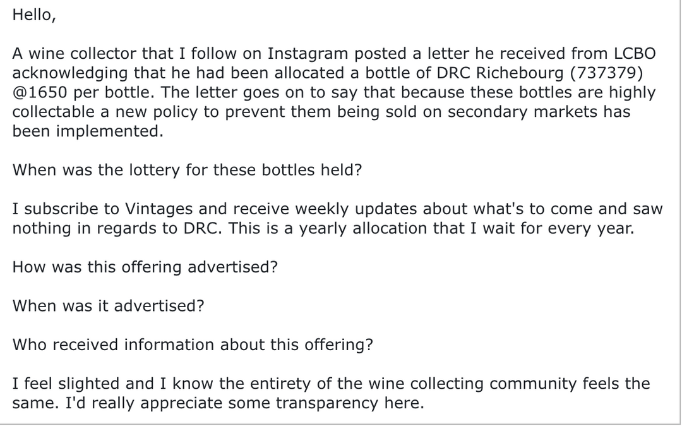Click the product number 737379
The height and width of the screenshot is (426, 682).
point(606,73)
